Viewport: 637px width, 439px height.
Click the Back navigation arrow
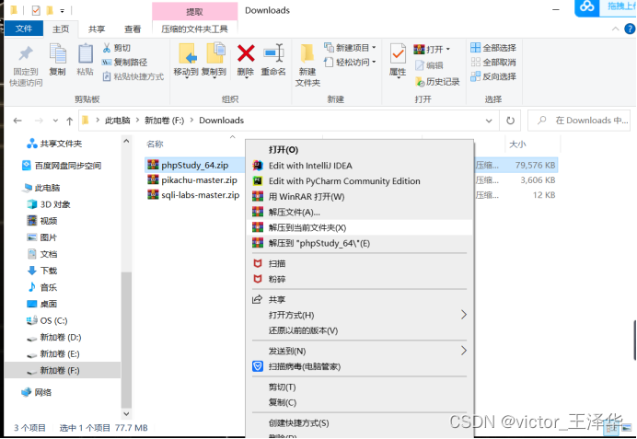click(17, 121)
